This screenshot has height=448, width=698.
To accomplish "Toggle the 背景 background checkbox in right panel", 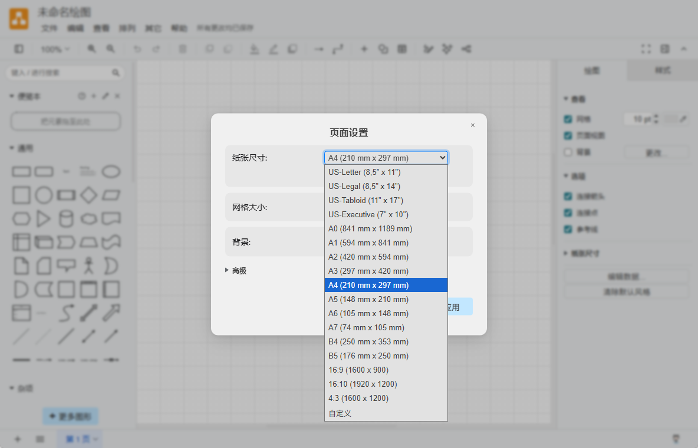I will 568,152.
